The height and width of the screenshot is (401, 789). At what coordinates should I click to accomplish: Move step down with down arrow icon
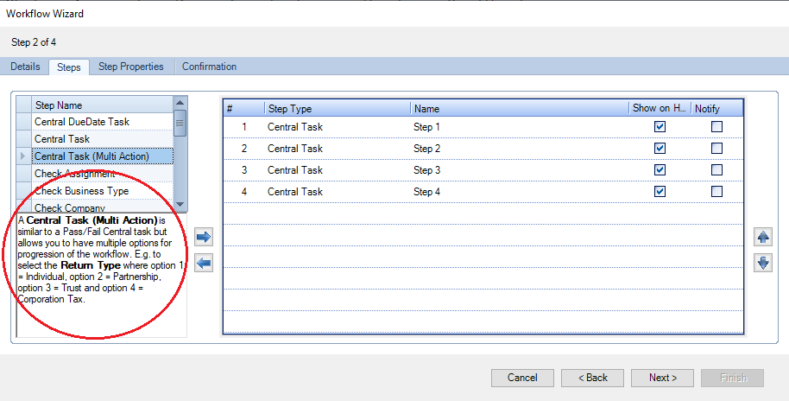763,263
